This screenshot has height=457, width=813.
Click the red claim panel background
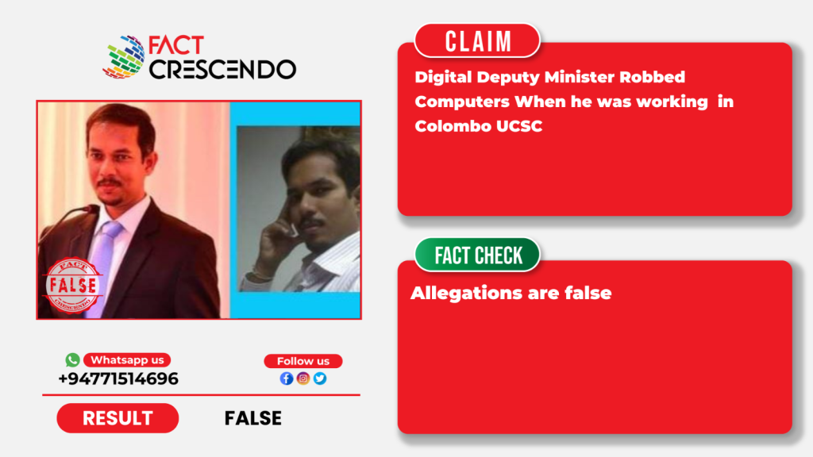point(595,171)
